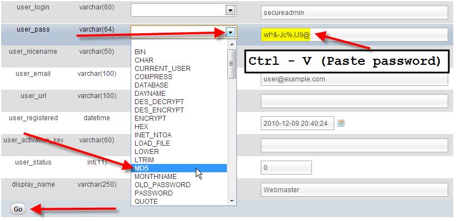
Task: Focus the user_email value field
Action: coord(354,79)
